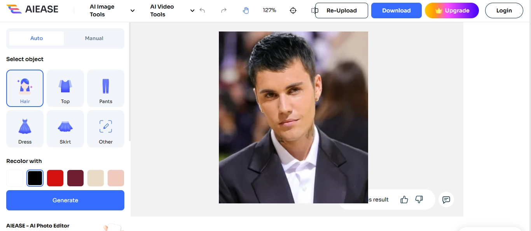531x231 pixels.
Task: Click the undo arrow icon
Action: (202, 10)
